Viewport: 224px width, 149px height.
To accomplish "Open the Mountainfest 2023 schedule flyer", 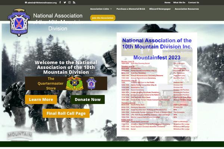I will click(x=157, y=84).
